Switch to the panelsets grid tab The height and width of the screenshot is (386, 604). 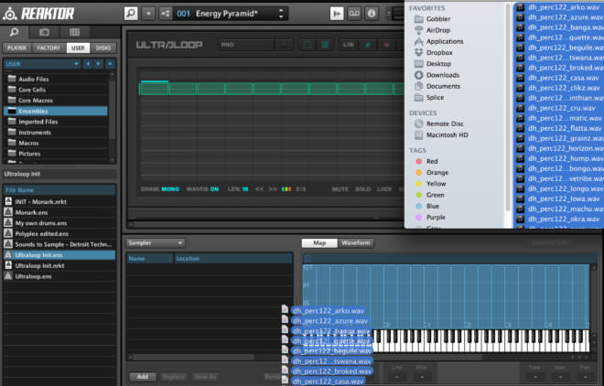pyautogui.click(x=74, y=32)
